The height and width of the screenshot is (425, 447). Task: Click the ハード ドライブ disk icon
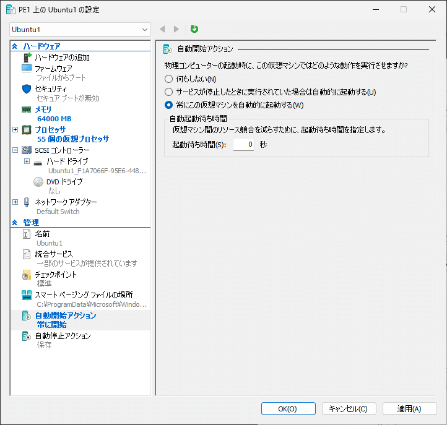click(38, 163)
